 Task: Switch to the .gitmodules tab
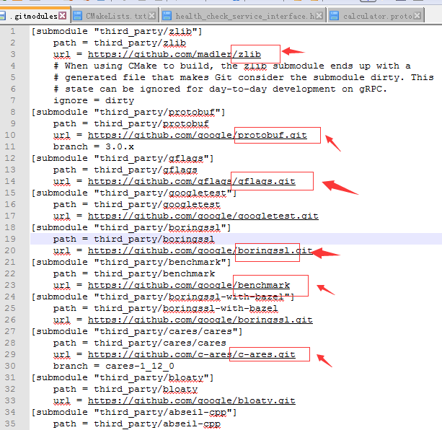(35, 16)
